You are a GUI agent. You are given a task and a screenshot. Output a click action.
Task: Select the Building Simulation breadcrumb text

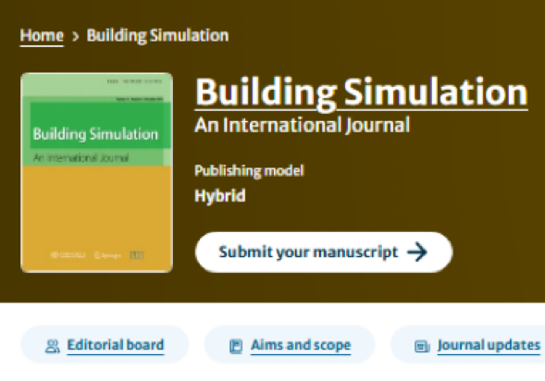(x=158, y=35)
